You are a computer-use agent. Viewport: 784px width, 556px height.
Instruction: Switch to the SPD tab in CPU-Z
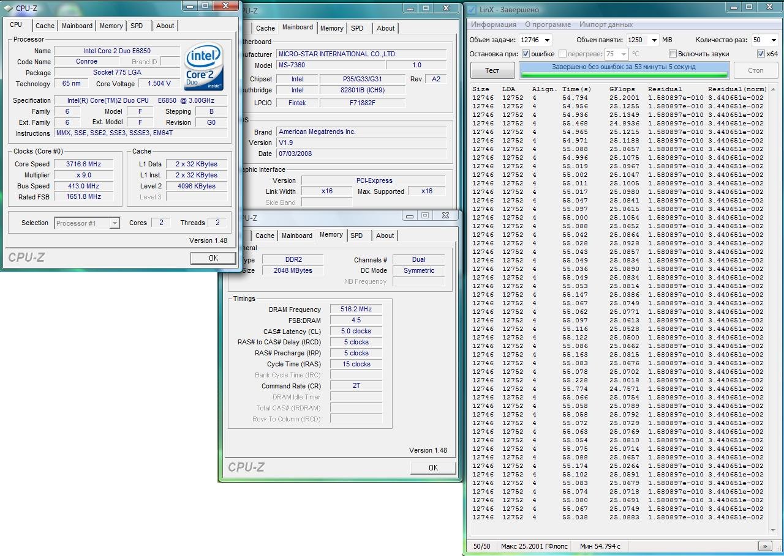(x=137, y=26)
